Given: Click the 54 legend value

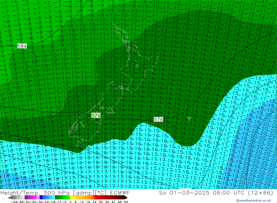Looking at the screenshot, I should (x=126, y=202).
